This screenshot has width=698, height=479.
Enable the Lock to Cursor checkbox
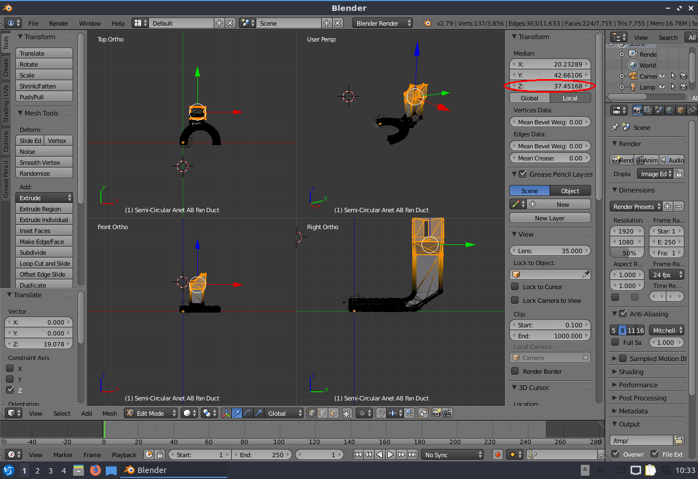click(x=515, y=287)
